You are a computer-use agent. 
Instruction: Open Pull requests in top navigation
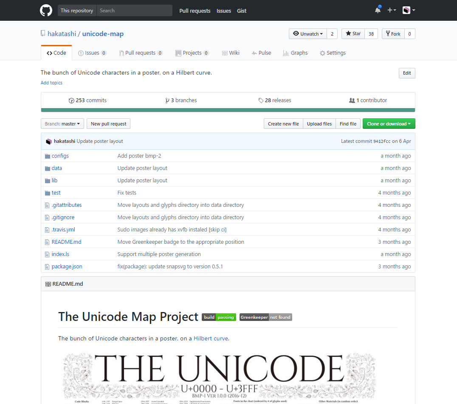(x=195, y=11)
